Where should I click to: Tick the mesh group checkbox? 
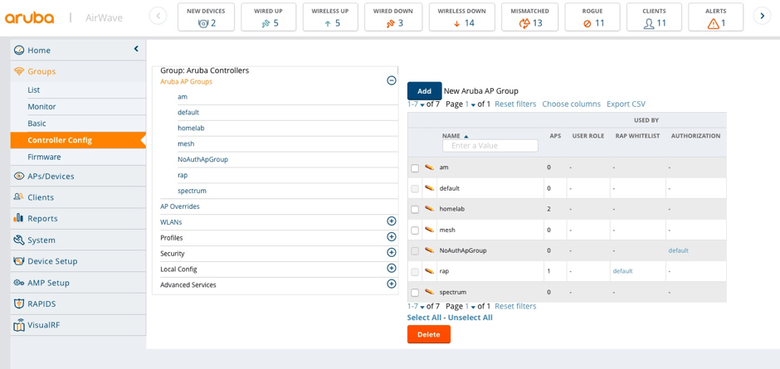click(x=415, y=231)
